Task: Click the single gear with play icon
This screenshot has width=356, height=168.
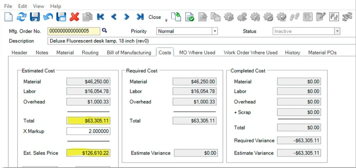Action: click(x=229, y=17)
